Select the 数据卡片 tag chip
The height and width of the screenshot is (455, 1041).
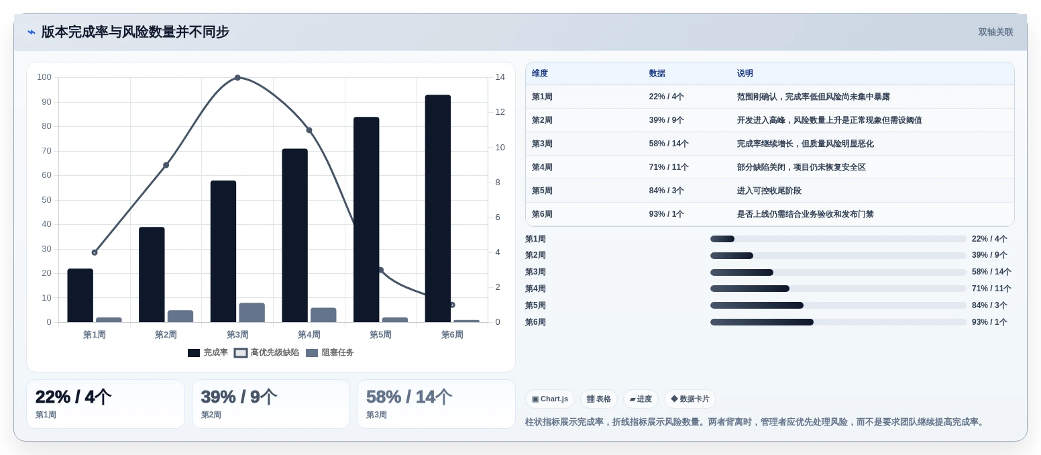coord(690,399)
